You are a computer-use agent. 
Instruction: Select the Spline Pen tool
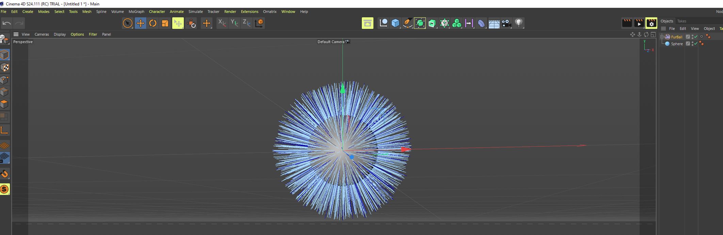407,23
